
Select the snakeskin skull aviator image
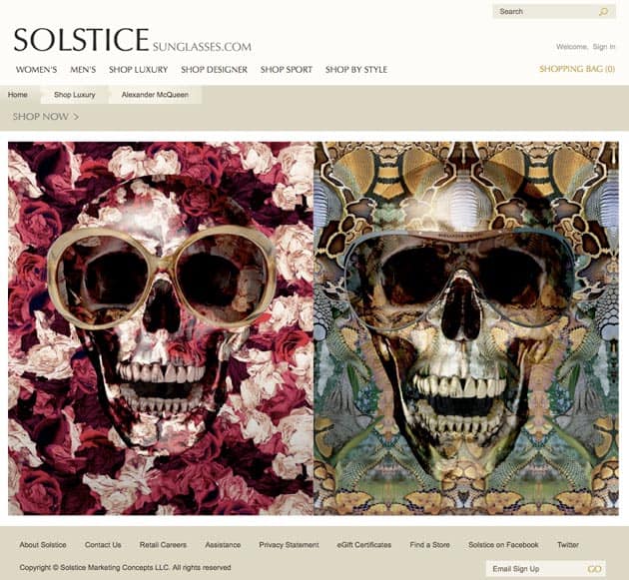click(x=466, y=328)
